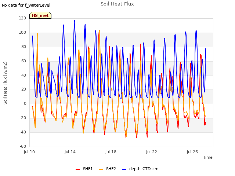
Task: Click the HS_met annotation label
Action: pos(40,15)
